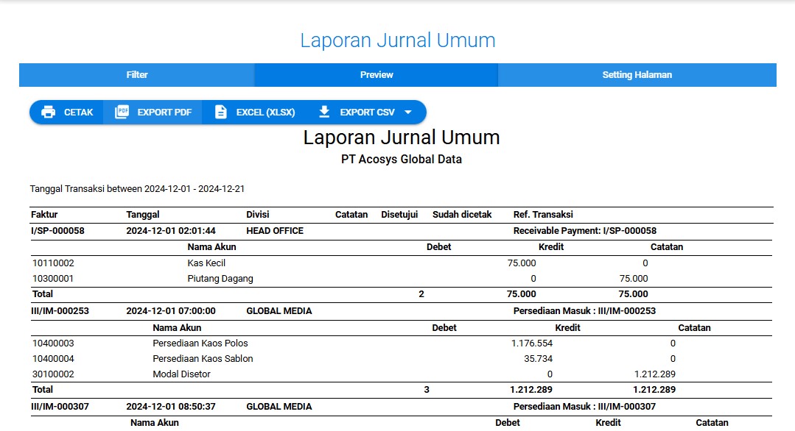Click the Persediaan Kaos Polos account row

(200, 343)
